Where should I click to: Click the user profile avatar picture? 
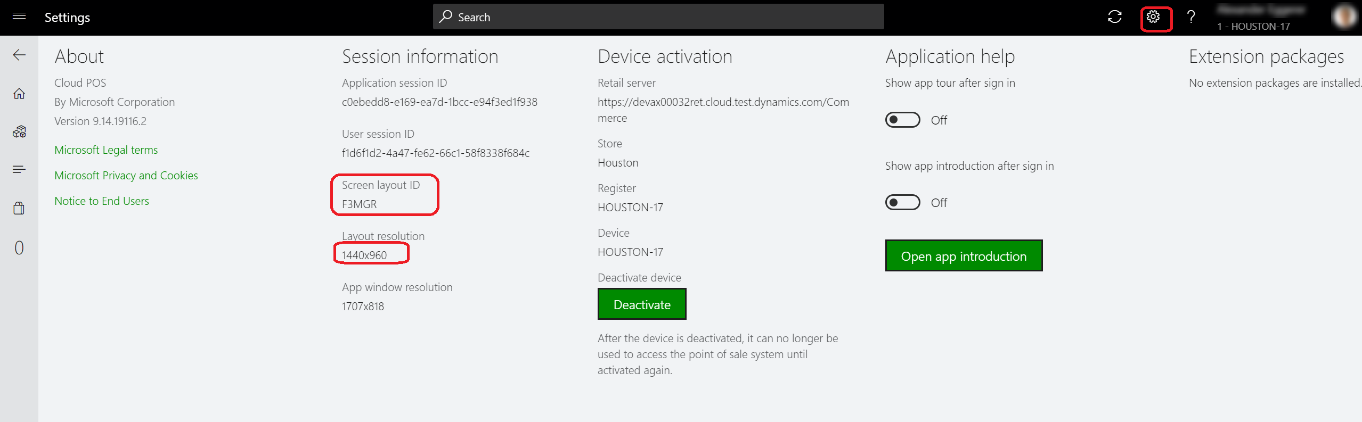tap(1343, 16)
